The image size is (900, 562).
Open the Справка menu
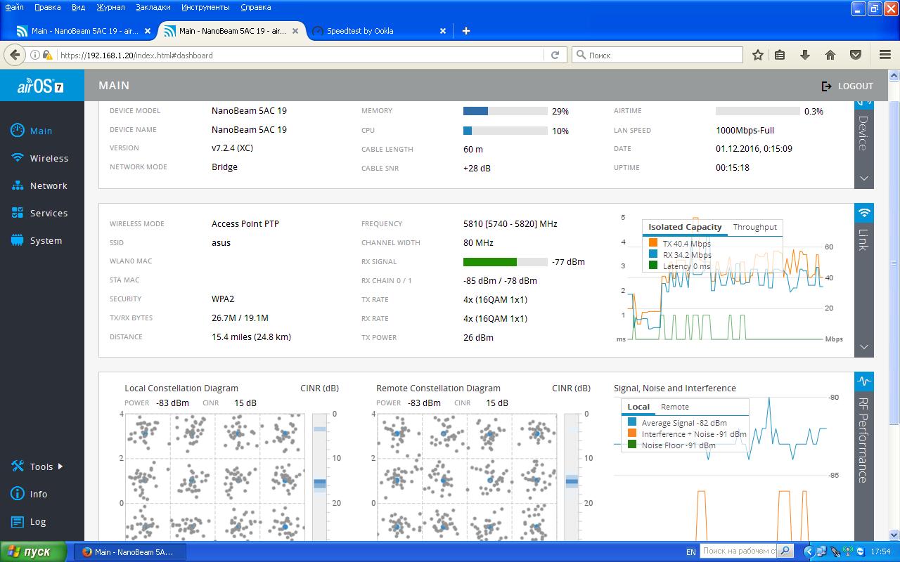(256, 7)
